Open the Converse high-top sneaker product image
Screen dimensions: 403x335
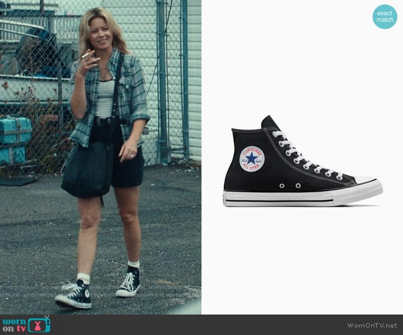pyautogui.click(x=303, y=161)
